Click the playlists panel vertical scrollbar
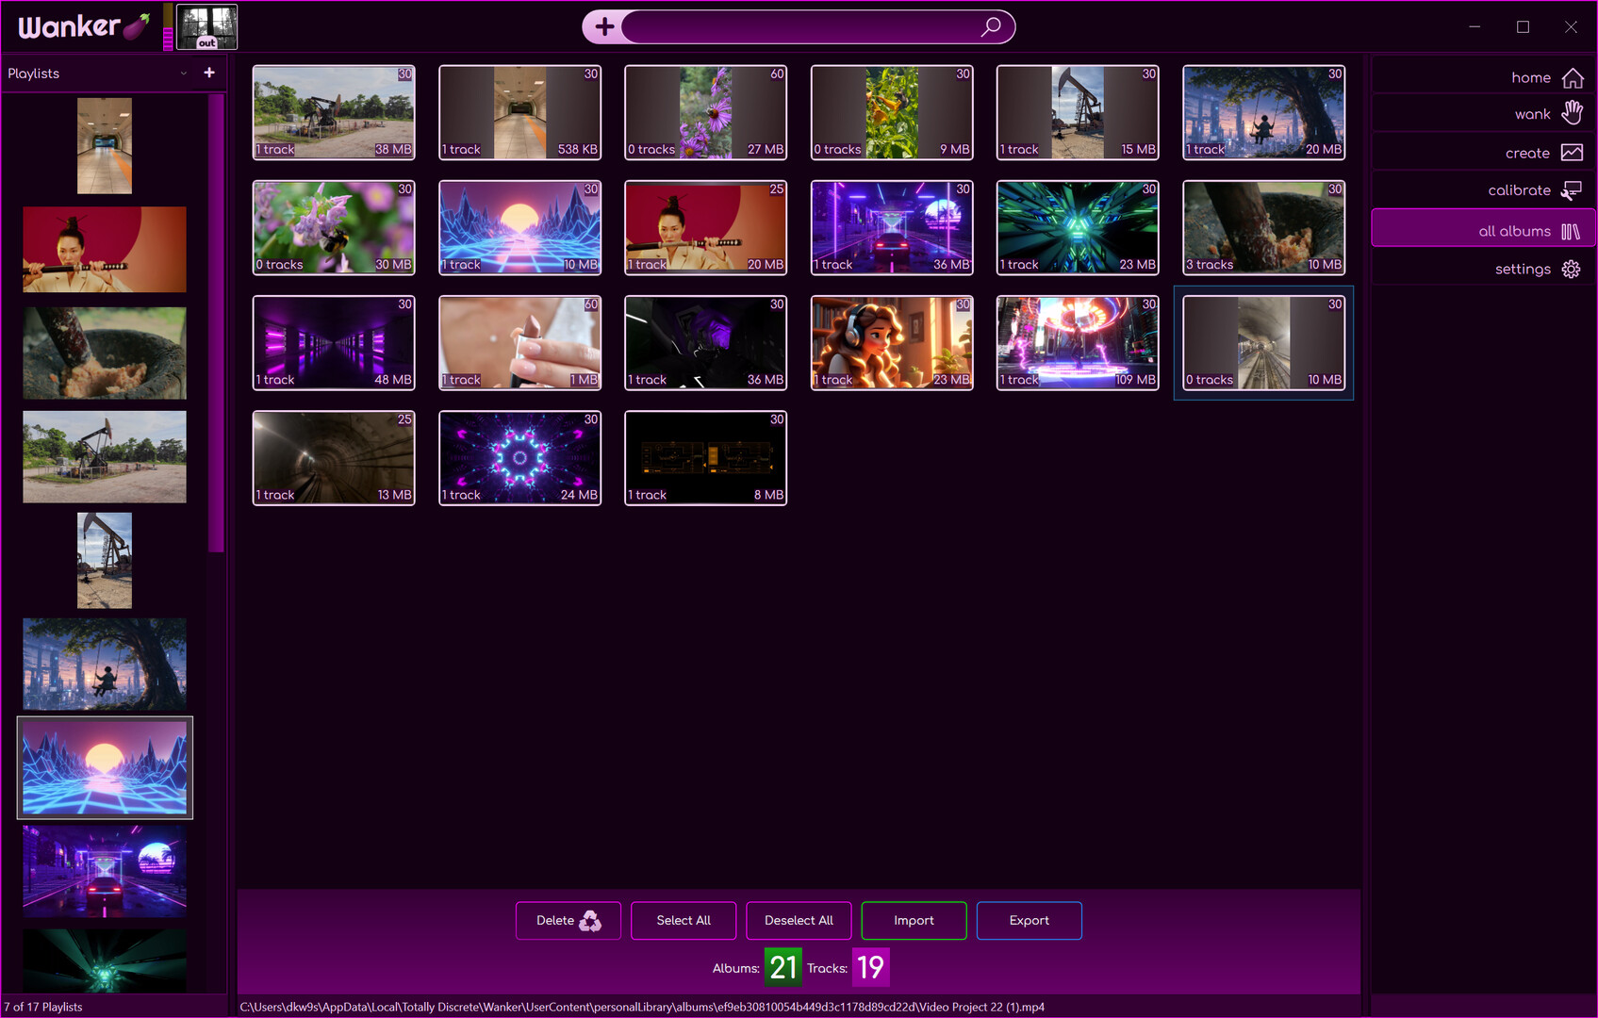The image size is (1598, 1018). pyautogui.click(x=217, y=322)
